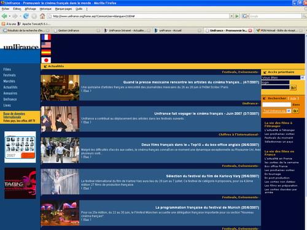Open 'Festivals du moment' link

(x=279, y=138)
